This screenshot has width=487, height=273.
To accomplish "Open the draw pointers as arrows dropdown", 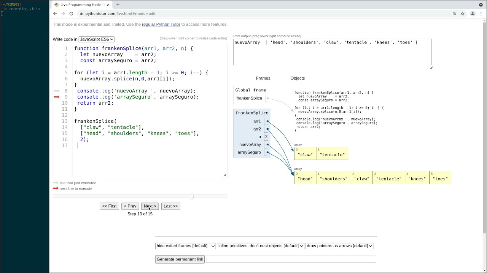I will coord(339,246).
